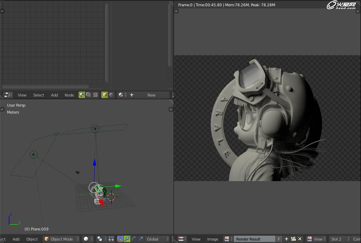361x243 pixels.
Task: Click the Meters unit label
Action: point(13,112)
